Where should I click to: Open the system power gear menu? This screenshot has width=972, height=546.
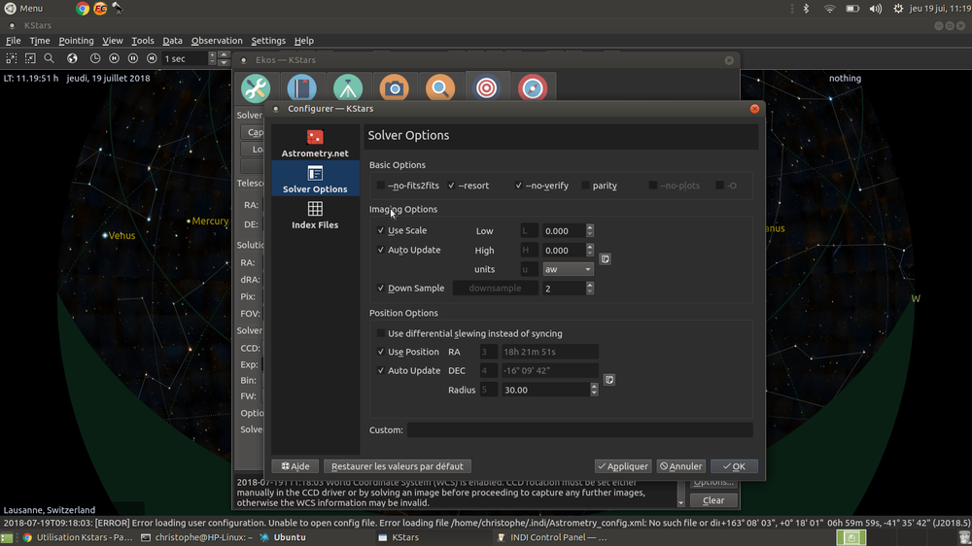898,9
